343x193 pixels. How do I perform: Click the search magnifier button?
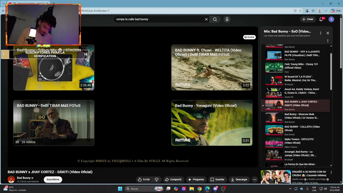coord(215,19)
